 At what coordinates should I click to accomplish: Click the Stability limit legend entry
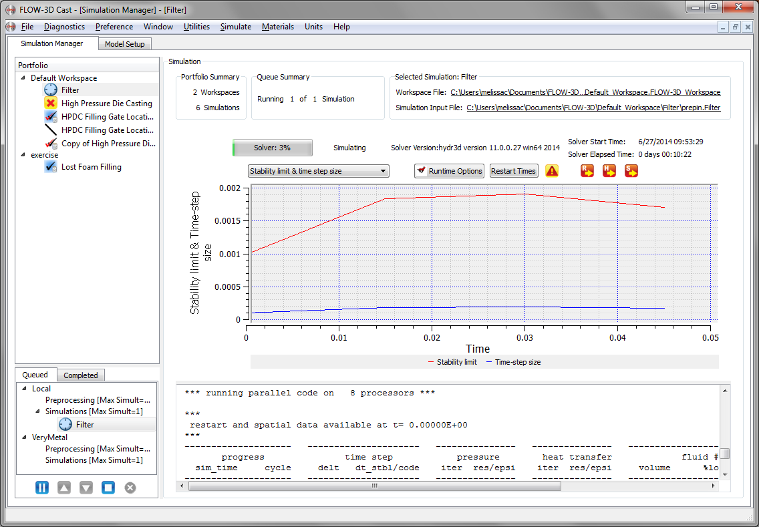(x=452, y=362)
